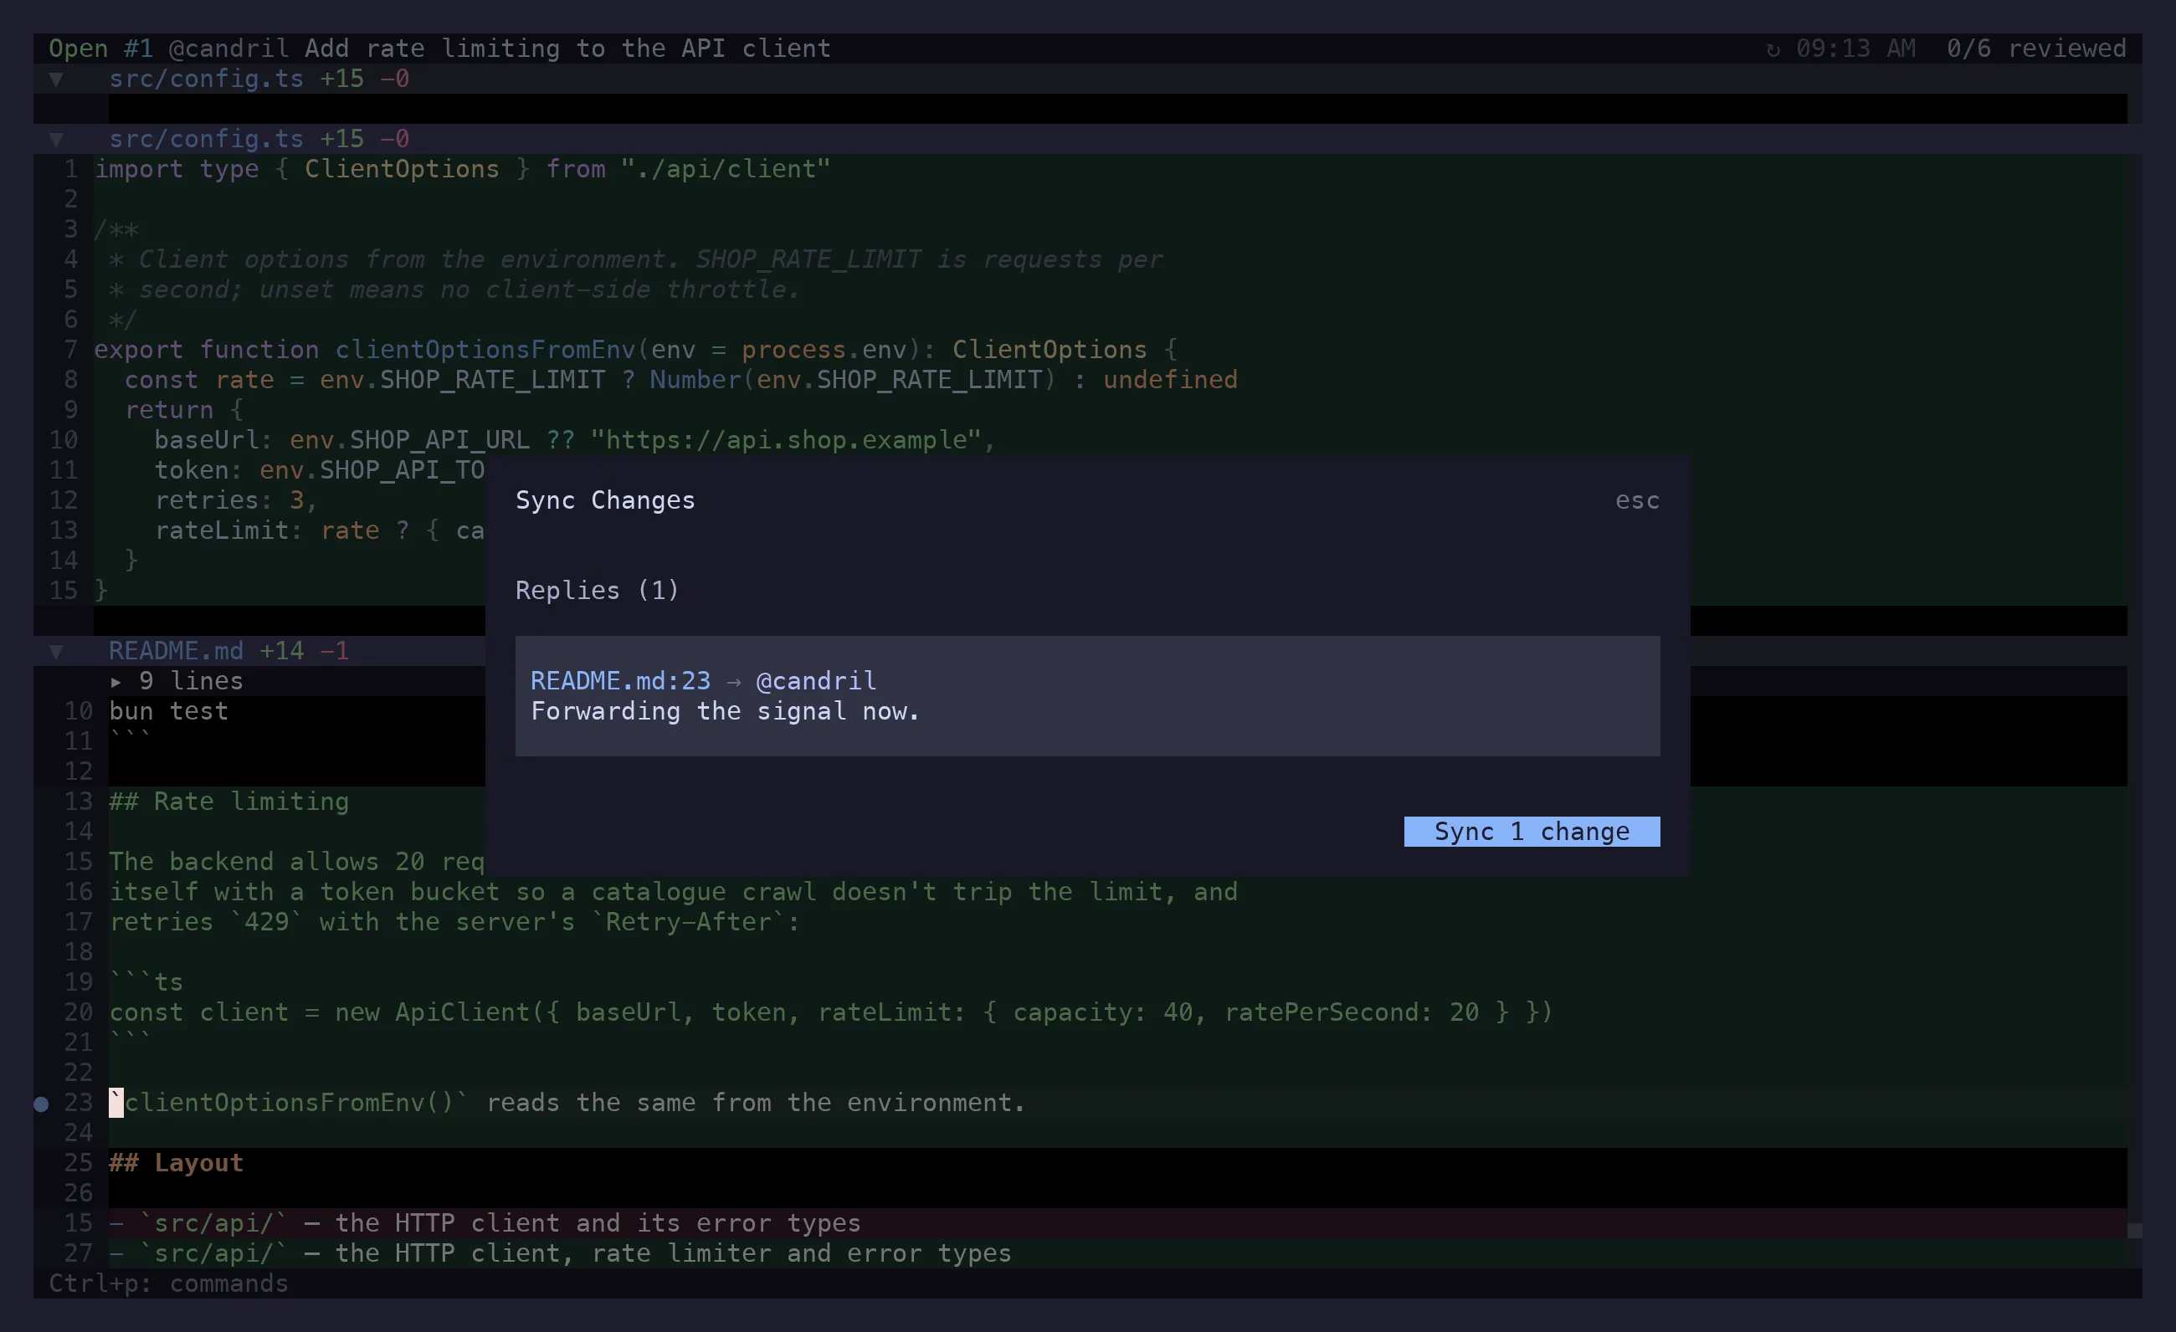2176x1332 pixels.
Task: Collapse the README.md file diff triangle
Action: click(57, 652)
